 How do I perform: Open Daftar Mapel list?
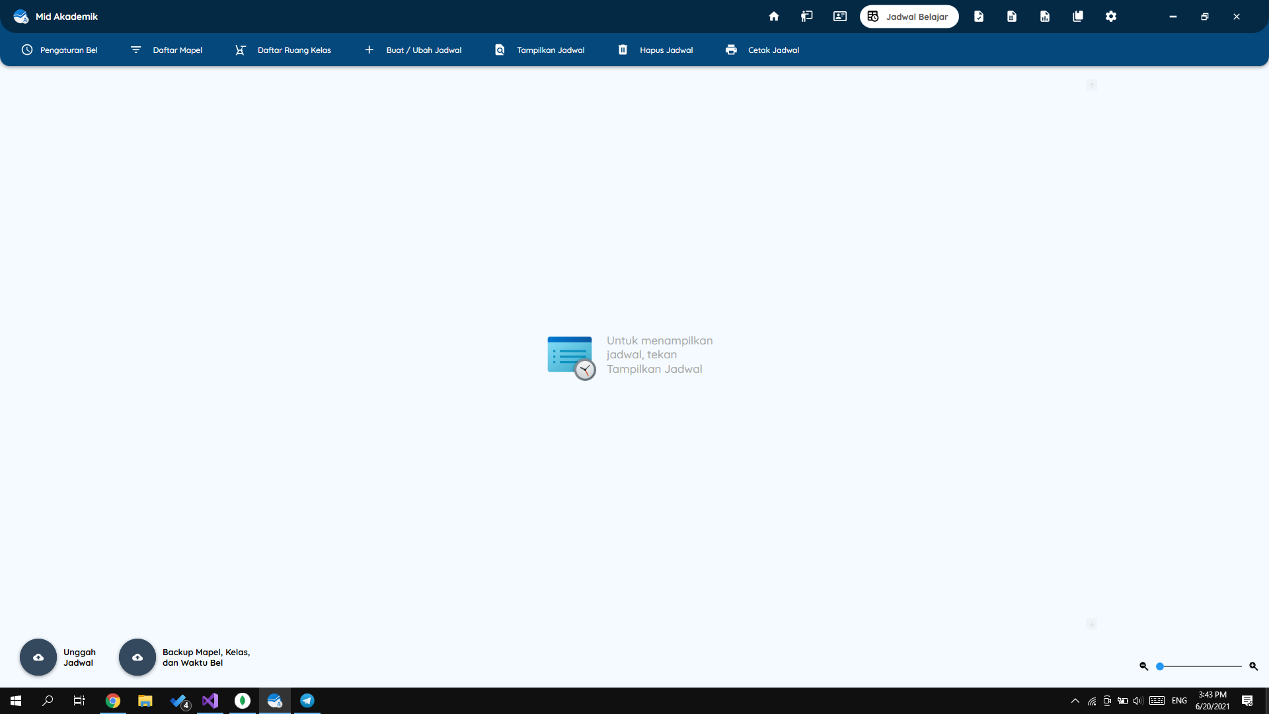click(x=167, y=50)
